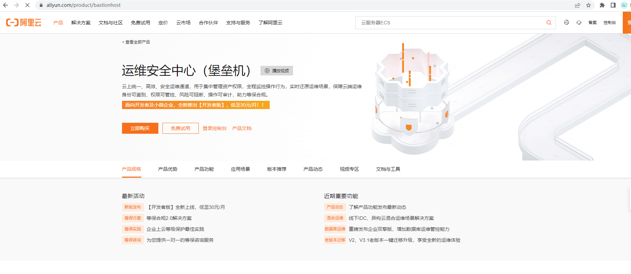This screenshot has width=631, height=274.
Task: Click the 新版发布 tag
Action: 133,207
